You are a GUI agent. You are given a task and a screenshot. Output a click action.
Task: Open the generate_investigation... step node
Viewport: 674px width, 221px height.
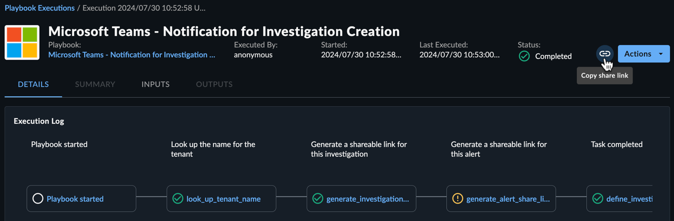point(361,198)
